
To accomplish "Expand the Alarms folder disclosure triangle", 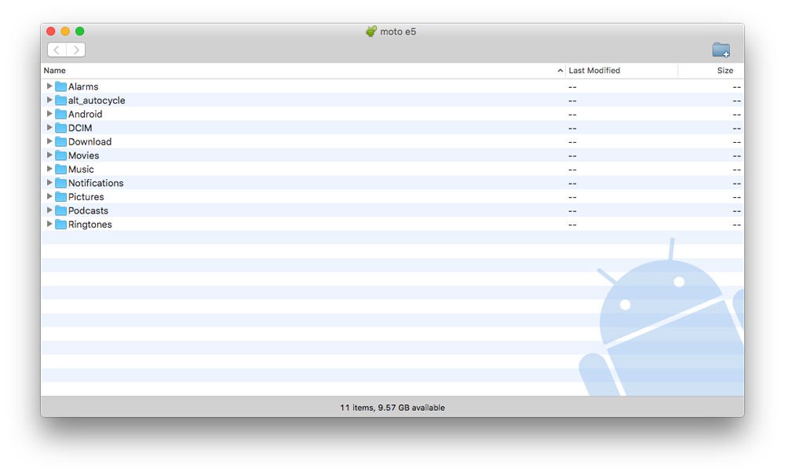I will (49, 86).
